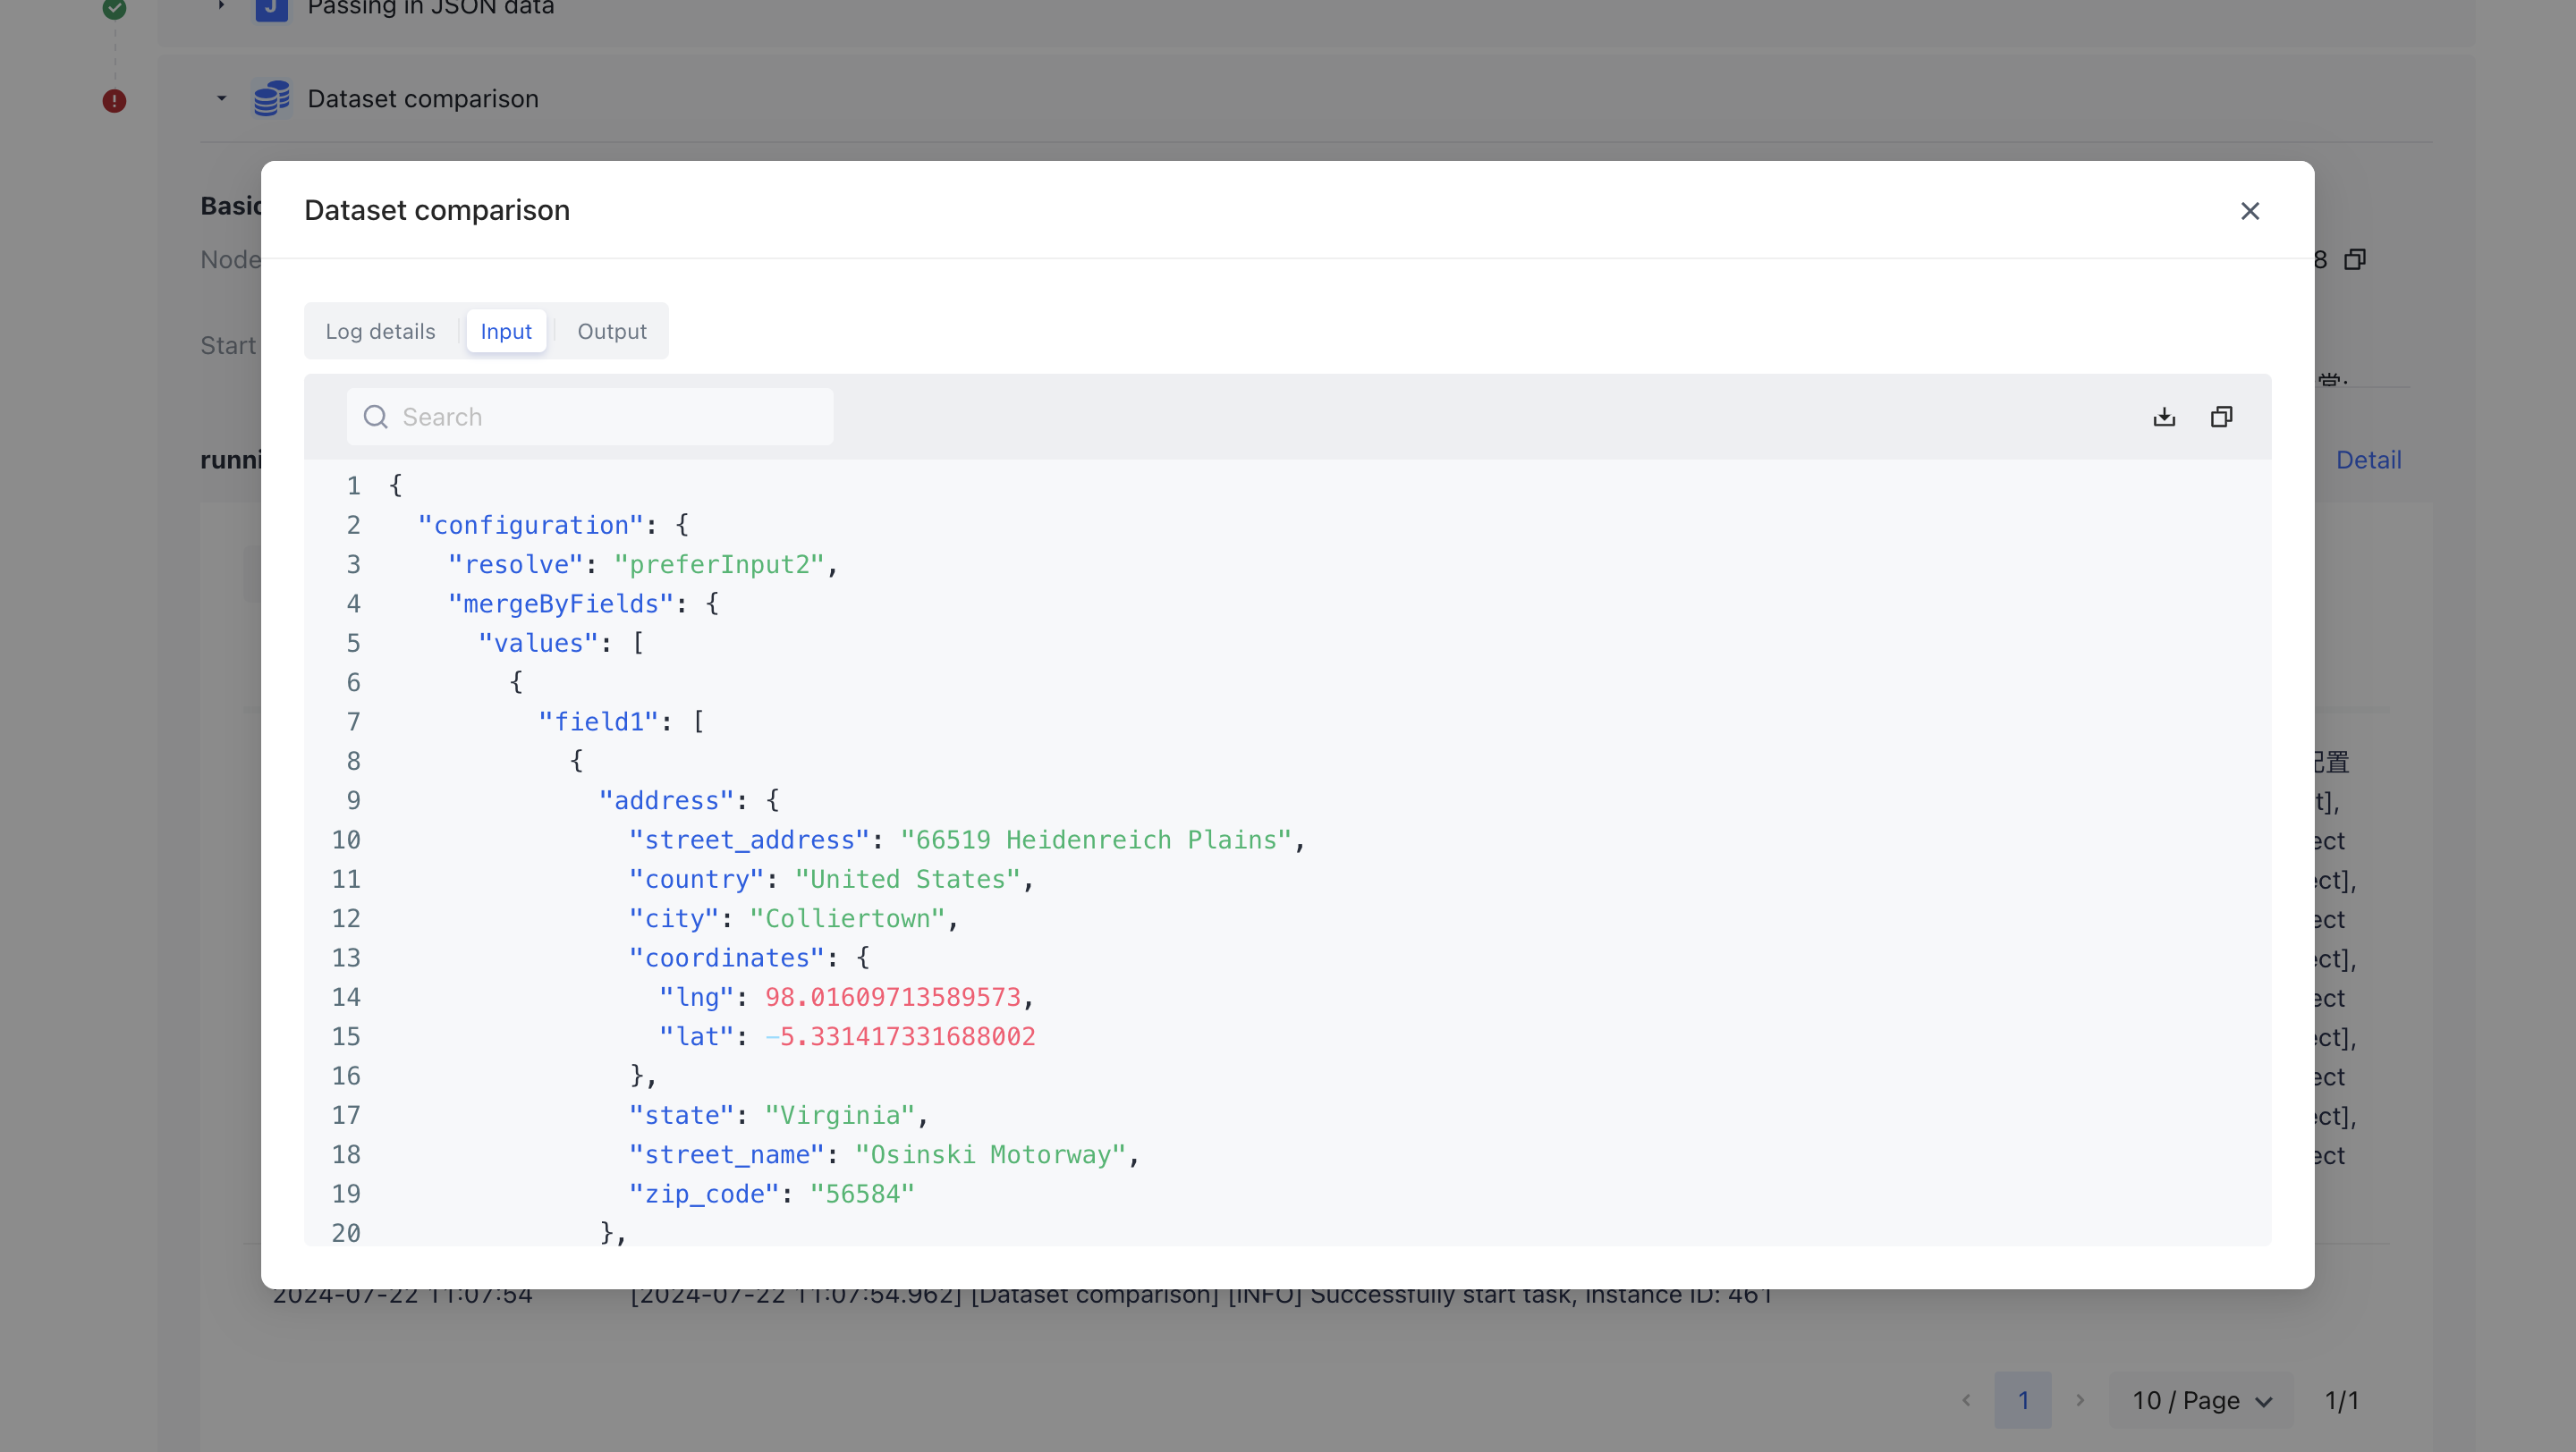Click the Passing in JSON data node icon

(271, 8)
